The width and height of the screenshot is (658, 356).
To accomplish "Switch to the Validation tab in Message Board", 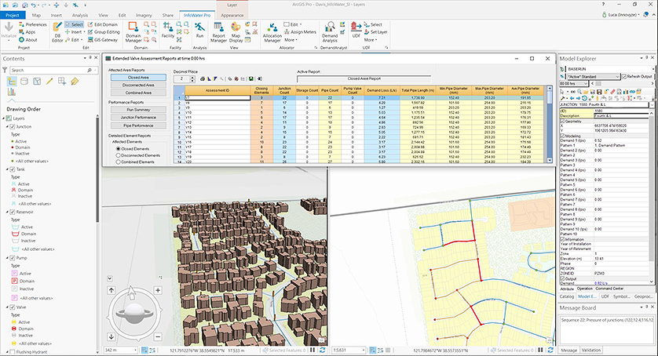I will [590, 351].
